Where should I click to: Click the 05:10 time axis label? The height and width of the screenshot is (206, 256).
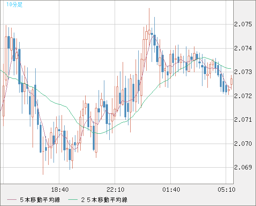tap(227, 190)
